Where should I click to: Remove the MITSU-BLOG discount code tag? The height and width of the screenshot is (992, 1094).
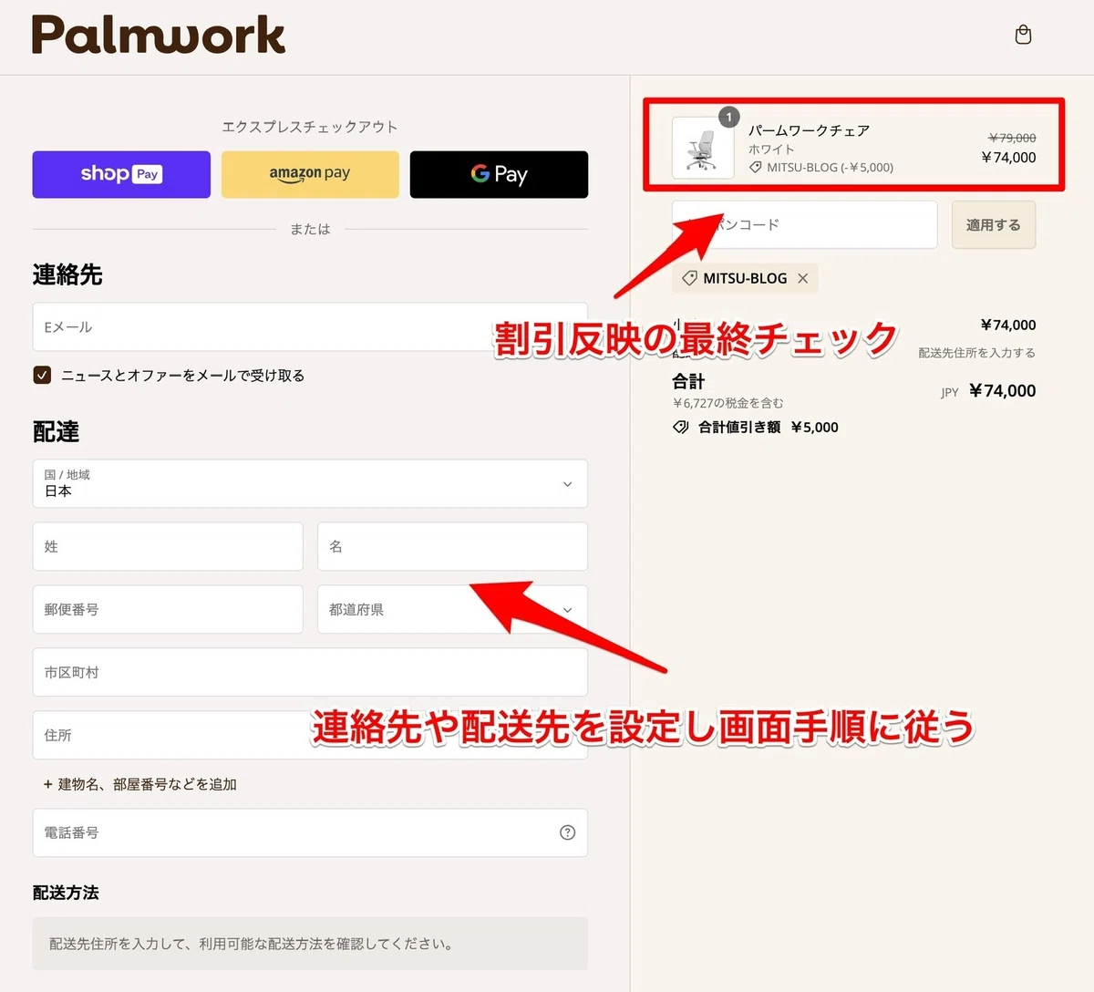(x=802, y=278)
